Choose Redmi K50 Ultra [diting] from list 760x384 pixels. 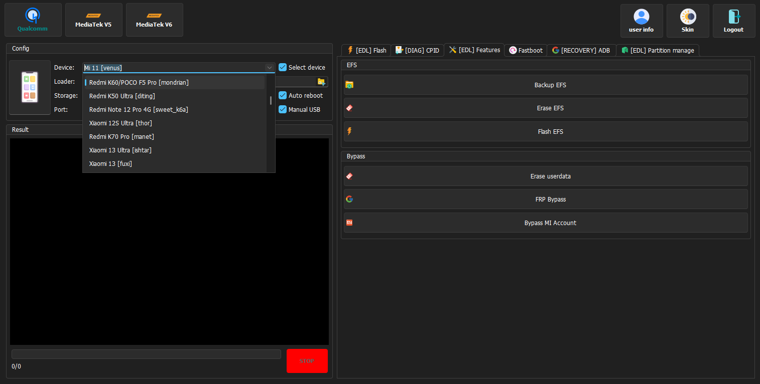122,96
